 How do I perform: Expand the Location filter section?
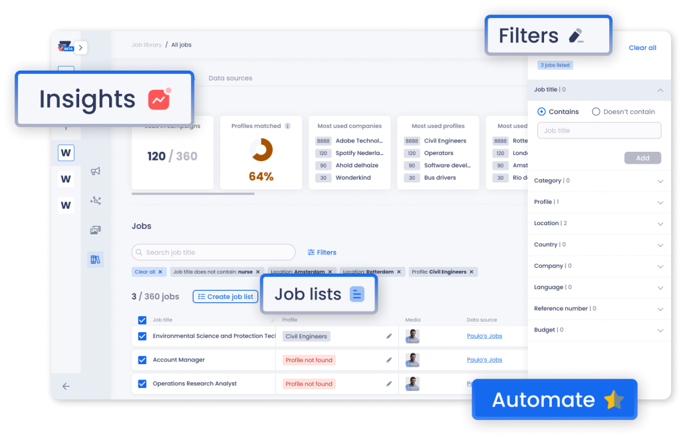coord(660,224)
